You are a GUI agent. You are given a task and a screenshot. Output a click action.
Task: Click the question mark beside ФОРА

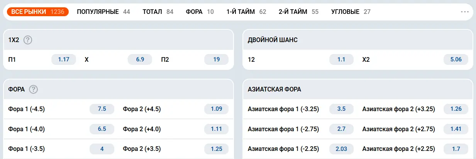(34, 89)
